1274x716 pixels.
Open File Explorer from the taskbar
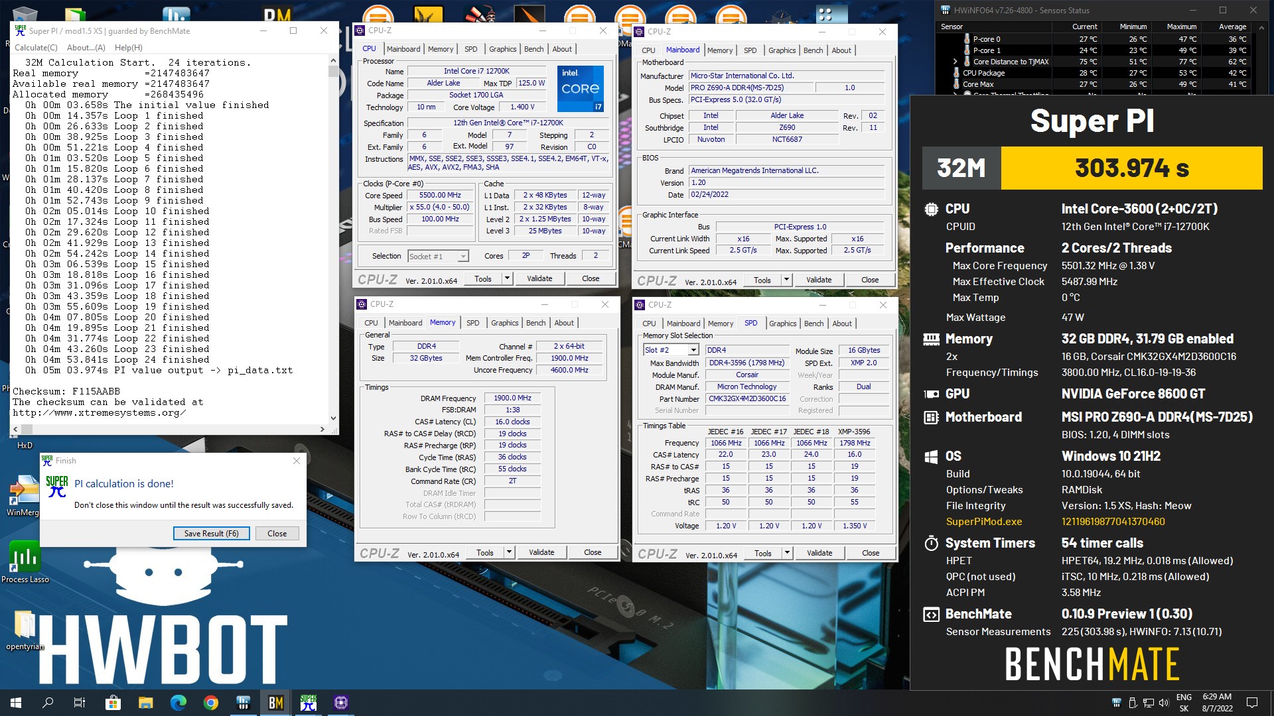click(x=145, y=703)
